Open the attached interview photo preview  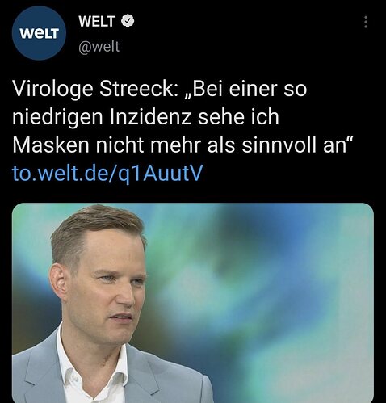[x=193, y=303]
